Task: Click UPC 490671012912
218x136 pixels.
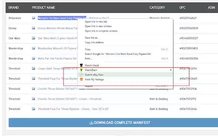Action: click(188, 99)
